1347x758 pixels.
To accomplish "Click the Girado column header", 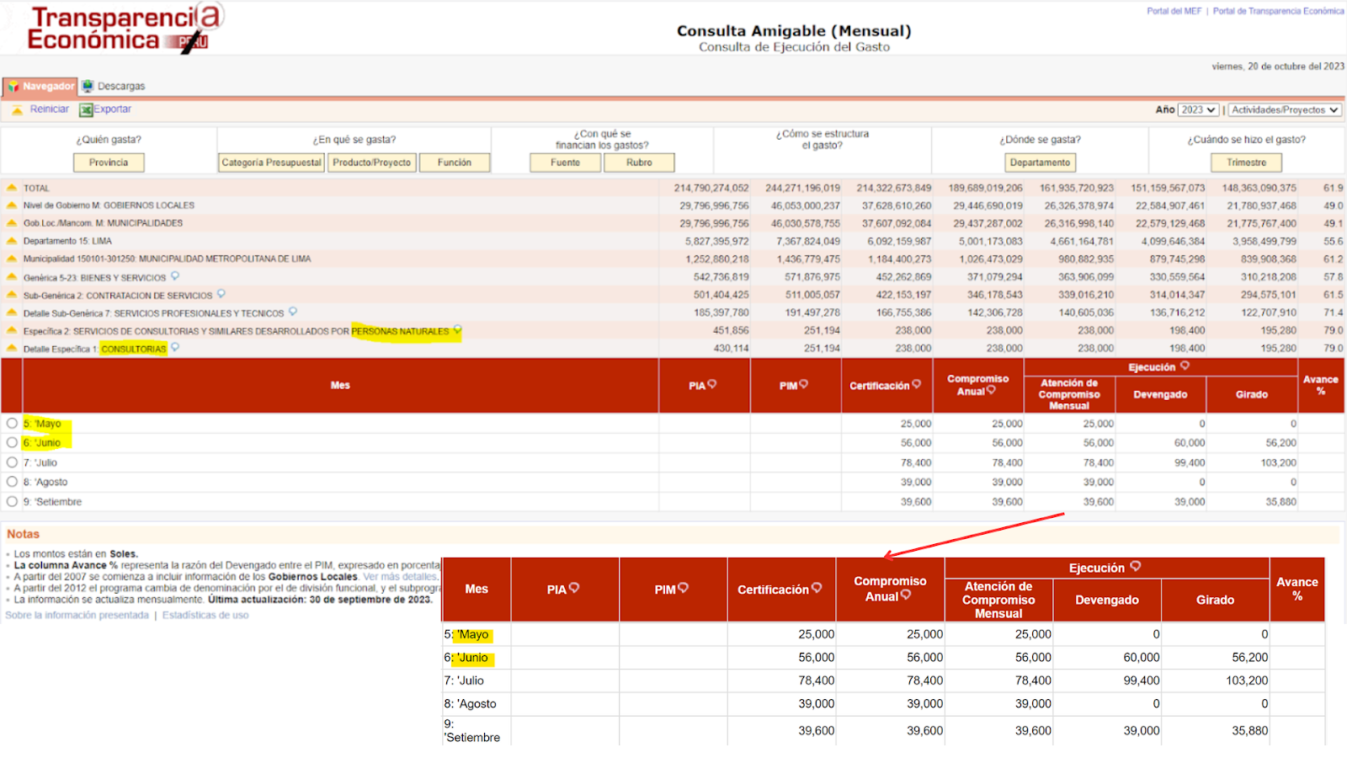I will (x=1252, y=394).
